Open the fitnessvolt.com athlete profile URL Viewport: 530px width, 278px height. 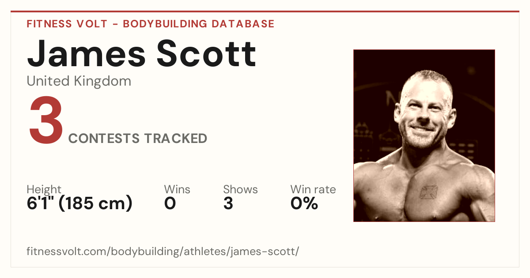pos(163,252)
